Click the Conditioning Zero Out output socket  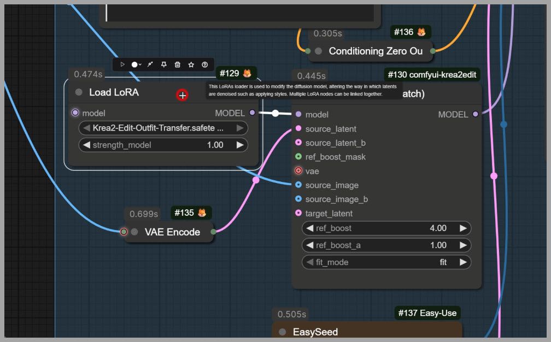433,51
